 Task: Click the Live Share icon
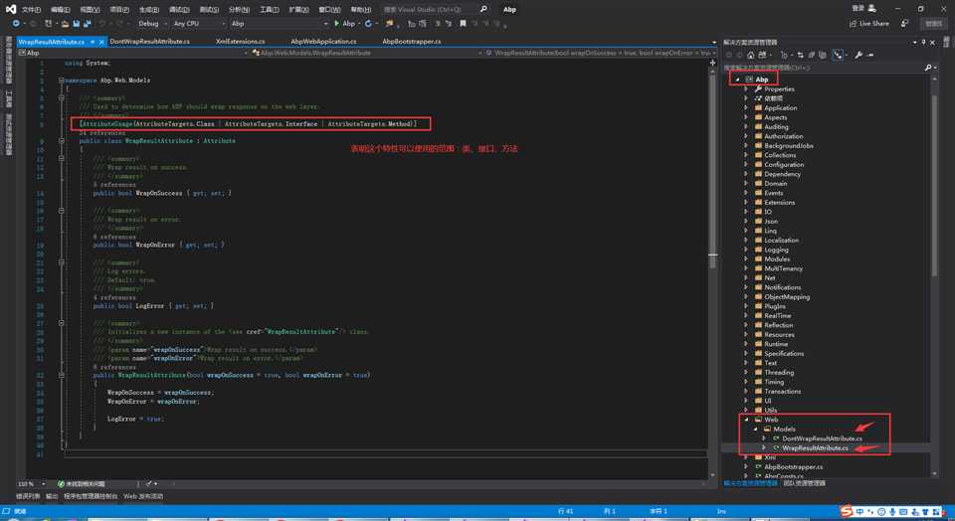pyautogui.click(x=853, y=23)
